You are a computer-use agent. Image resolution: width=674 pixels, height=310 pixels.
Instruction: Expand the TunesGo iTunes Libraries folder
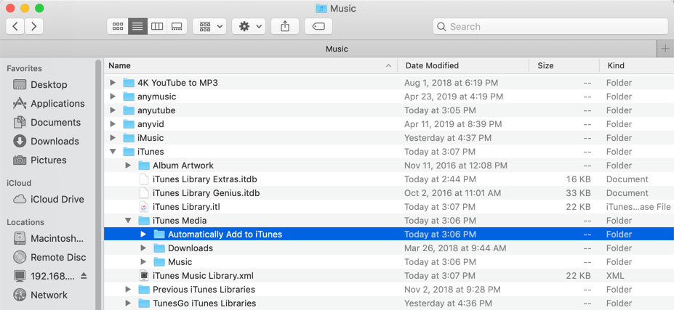point(128,303)
